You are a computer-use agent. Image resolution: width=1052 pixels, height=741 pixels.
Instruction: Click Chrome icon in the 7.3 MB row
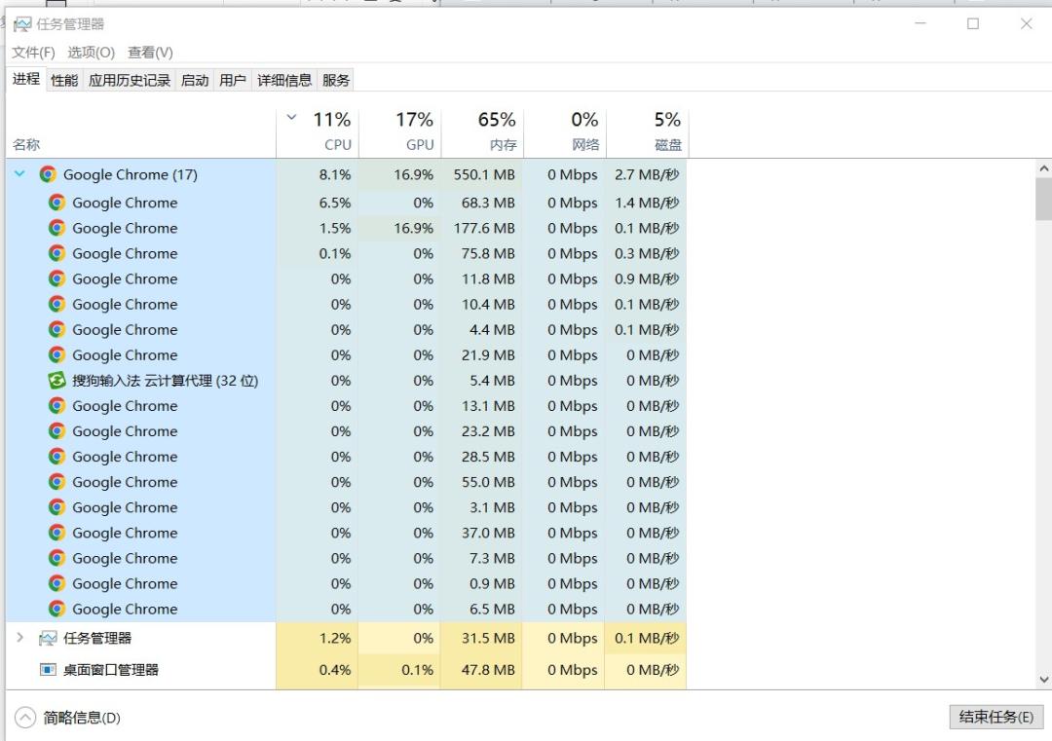57,558
